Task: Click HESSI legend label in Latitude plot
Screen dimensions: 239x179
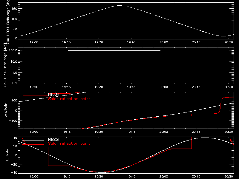Action: [53, 139]
